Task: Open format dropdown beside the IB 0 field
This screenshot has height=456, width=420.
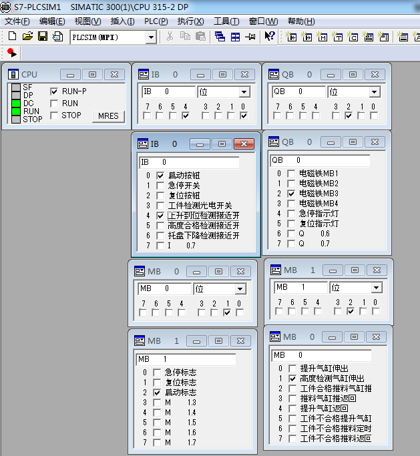Action: pyautogui.click(x=244, y=92)
